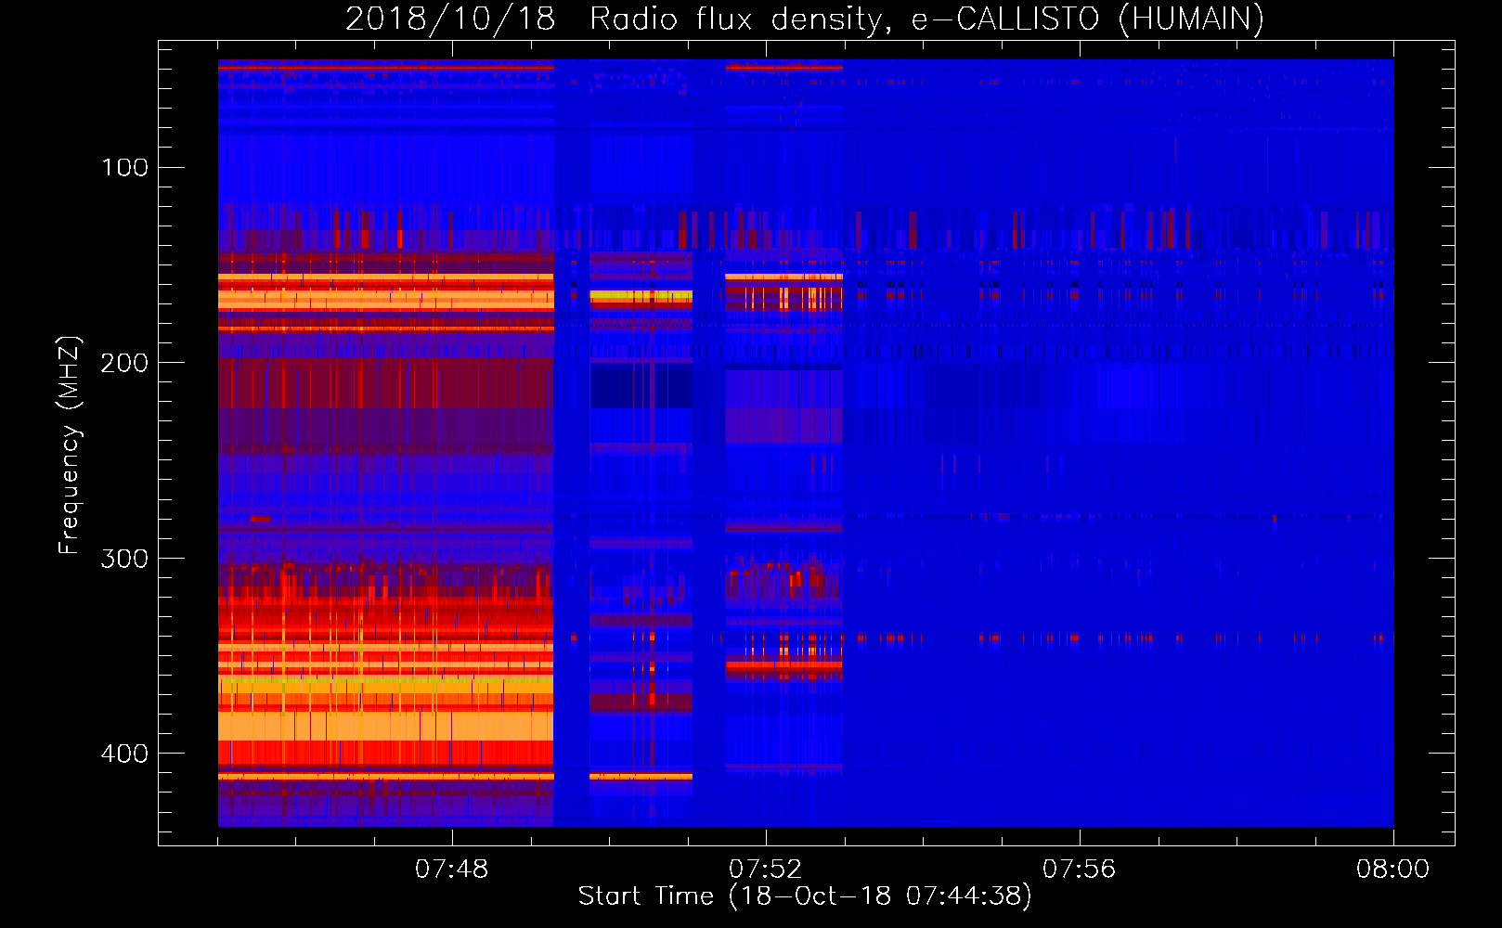Click the '07:56' time tick label
This screenshot has width=1502, height=928.
(1080, 870)
